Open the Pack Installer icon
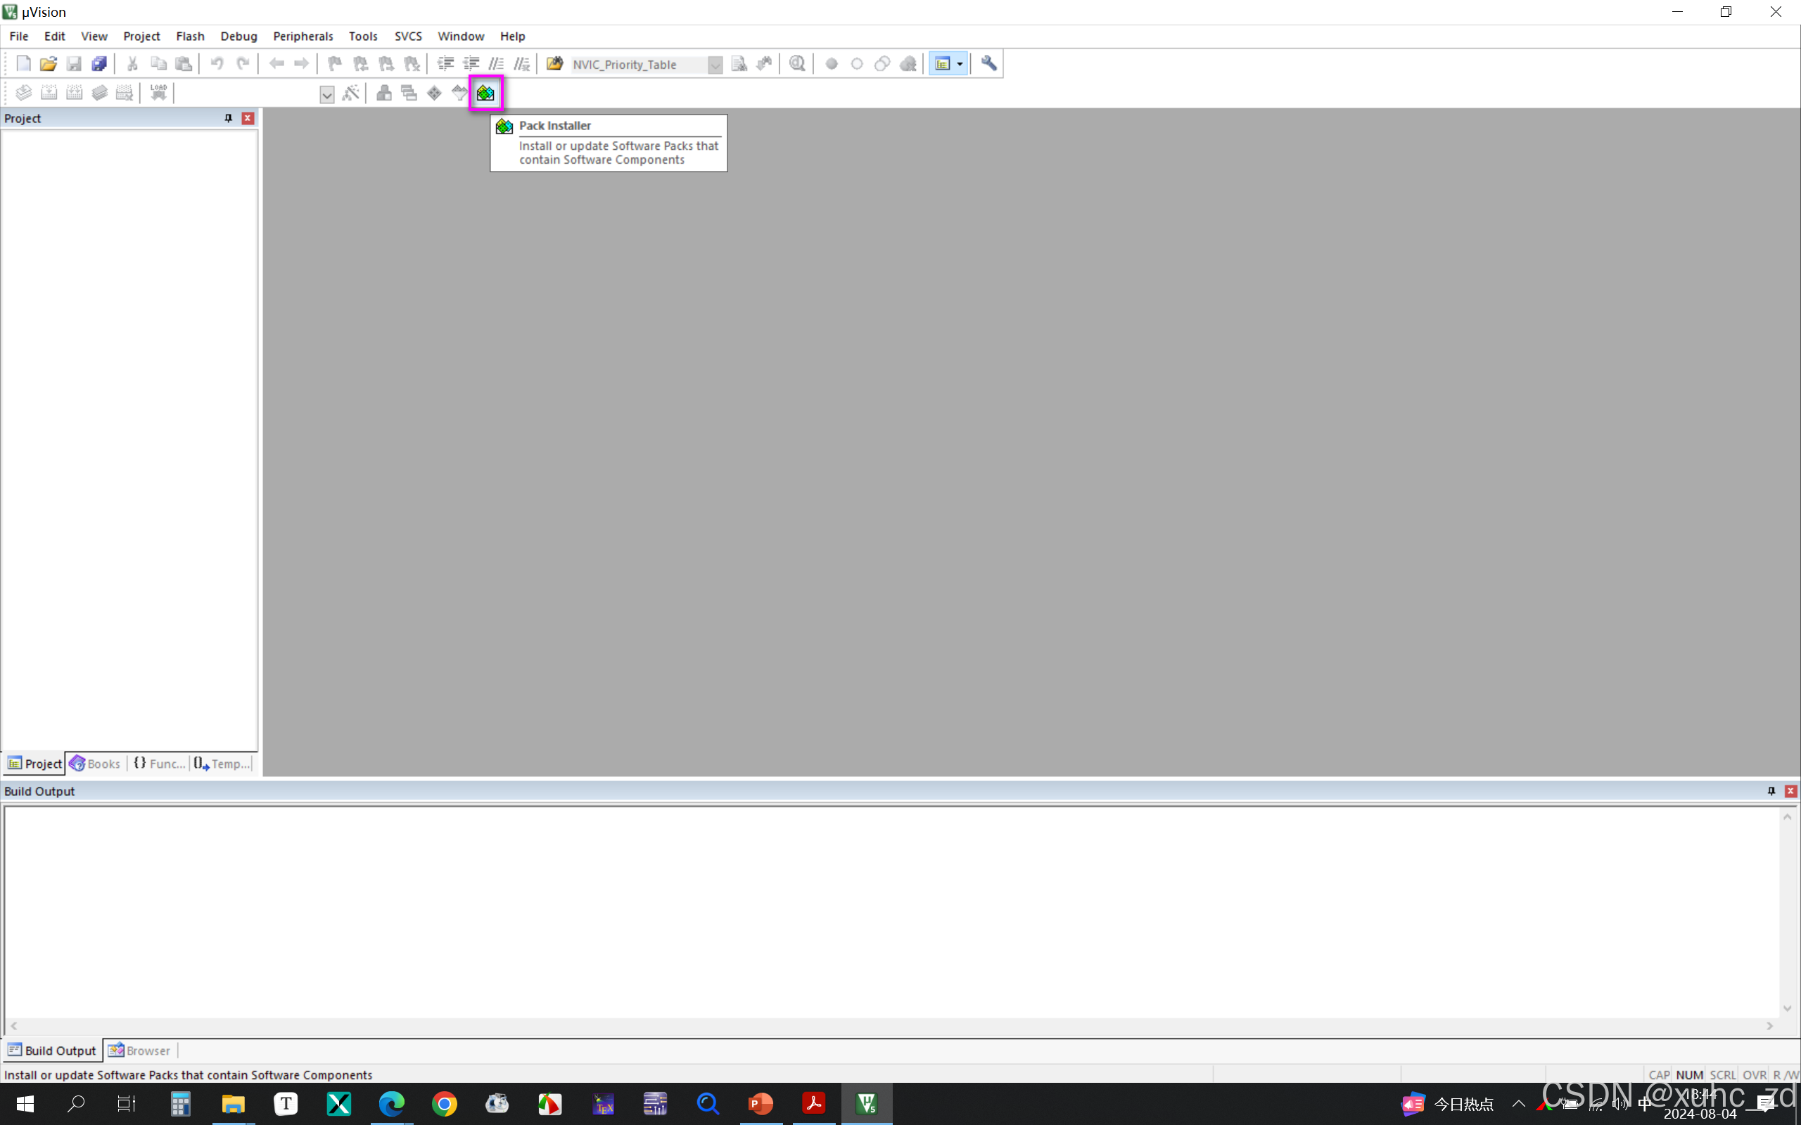Viewport: 1801px width, 1125px height. 486,93
